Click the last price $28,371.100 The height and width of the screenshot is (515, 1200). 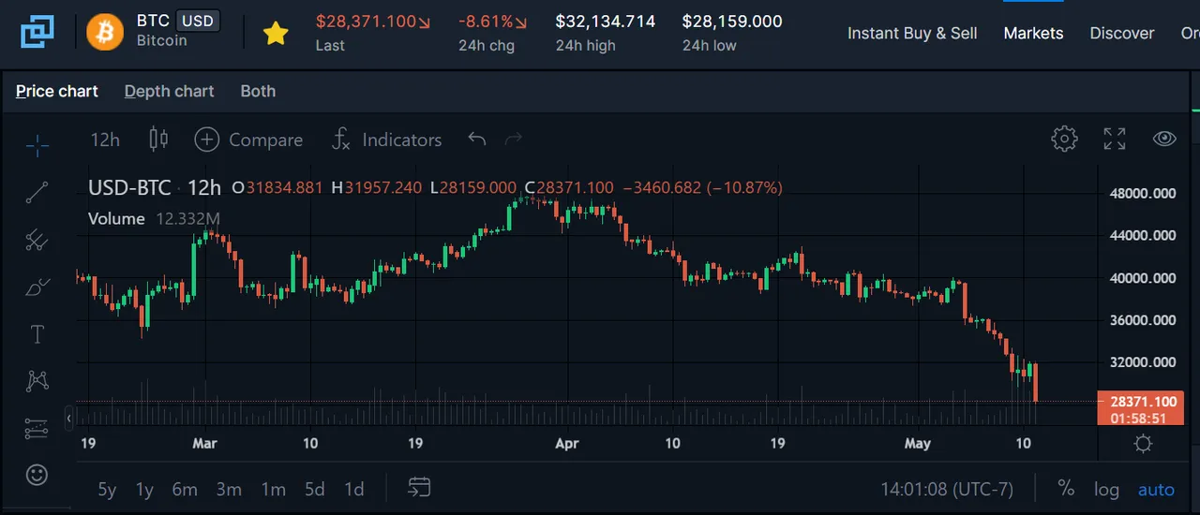point(366,21)
